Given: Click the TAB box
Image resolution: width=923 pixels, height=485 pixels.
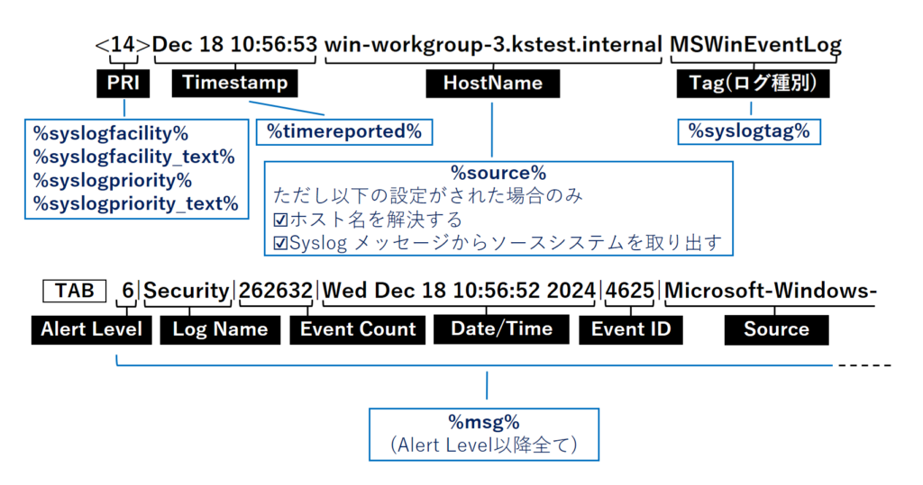Looking at the screenshot, I should click(74, 291).
